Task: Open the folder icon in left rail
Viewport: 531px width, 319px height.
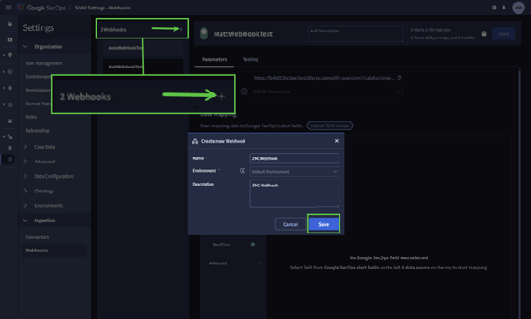Action: click(x=9, y=24)
